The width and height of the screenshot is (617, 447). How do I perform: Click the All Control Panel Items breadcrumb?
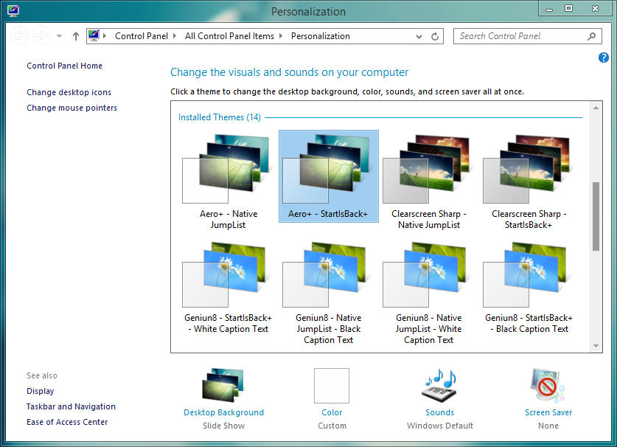point(229,36)
